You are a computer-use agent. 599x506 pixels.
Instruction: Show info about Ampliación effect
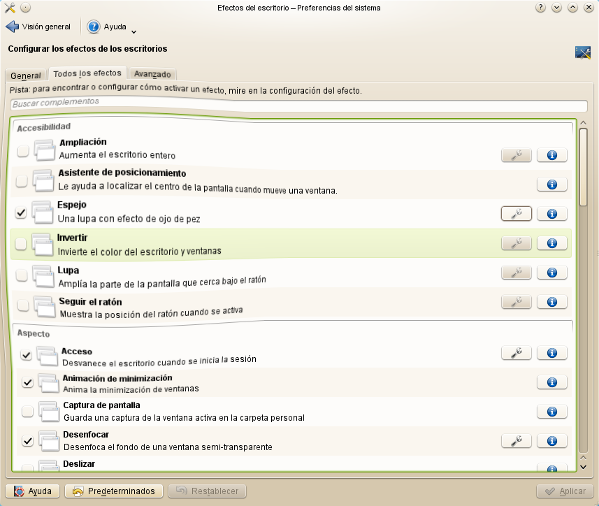(551, 155)
